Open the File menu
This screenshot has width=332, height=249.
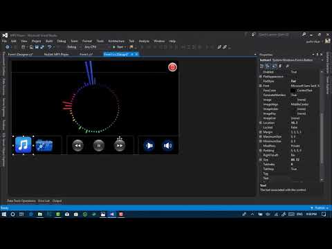click(x=4, y=41)
